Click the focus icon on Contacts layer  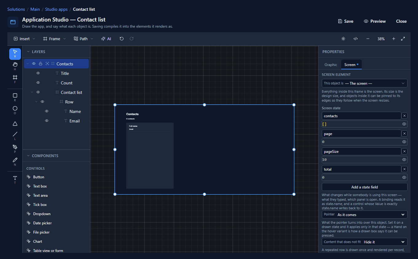47,64
